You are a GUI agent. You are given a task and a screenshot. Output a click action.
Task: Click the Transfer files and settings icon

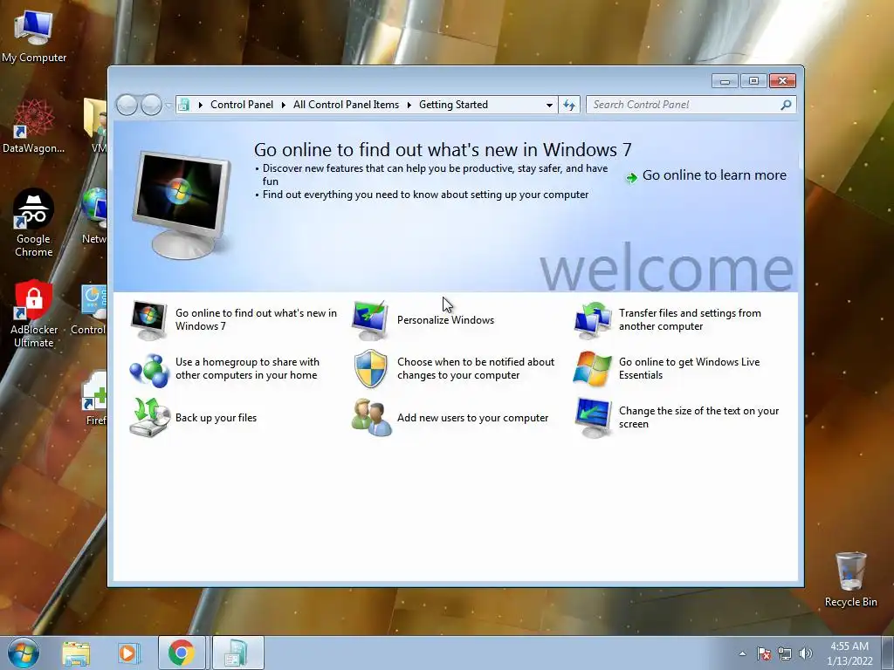[593, 319]
